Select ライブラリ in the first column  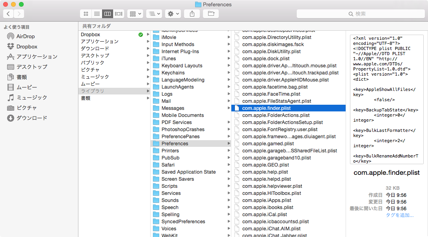(114, 91)
